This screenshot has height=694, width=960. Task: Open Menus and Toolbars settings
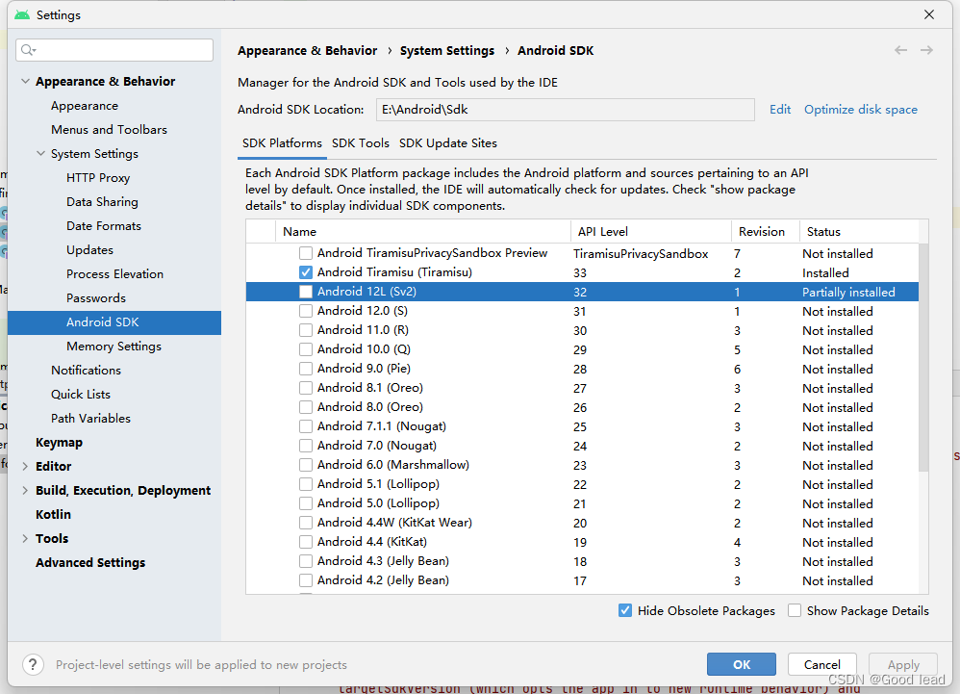click(109, 129)
